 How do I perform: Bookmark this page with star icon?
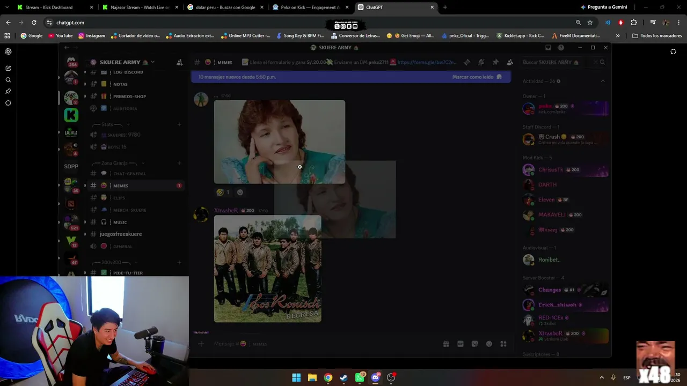pyautogui.click(x=590, y=23)
